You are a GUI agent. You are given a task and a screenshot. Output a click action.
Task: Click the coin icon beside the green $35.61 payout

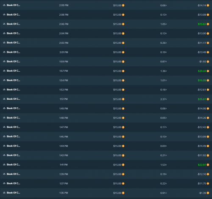pyautogui.click(x=208, y=99)
